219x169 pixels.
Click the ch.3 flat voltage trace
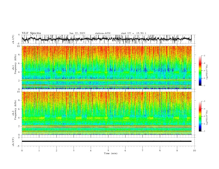click(106, 141)
